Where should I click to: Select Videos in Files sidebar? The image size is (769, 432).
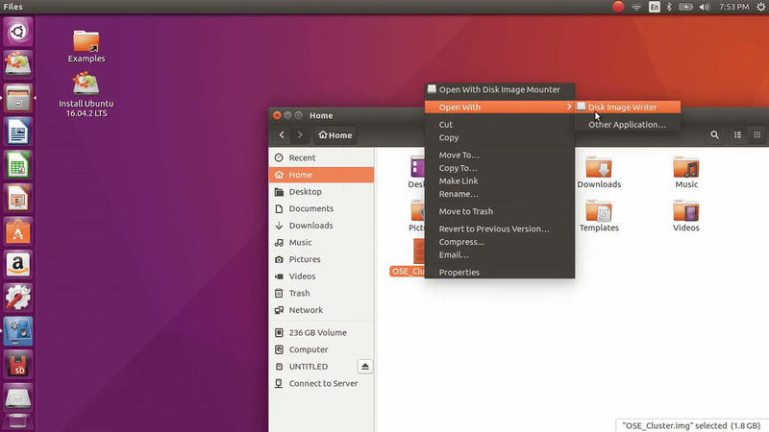point(321,276)
